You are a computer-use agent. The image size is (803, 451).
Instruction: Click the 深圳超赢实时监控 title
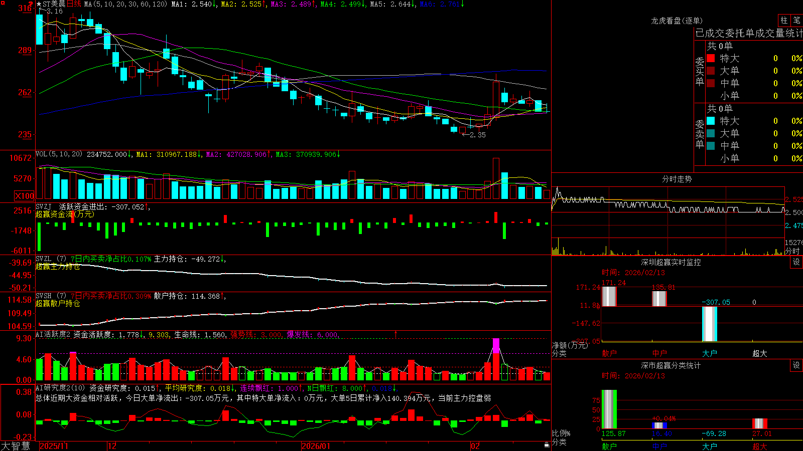pos(671,262)
